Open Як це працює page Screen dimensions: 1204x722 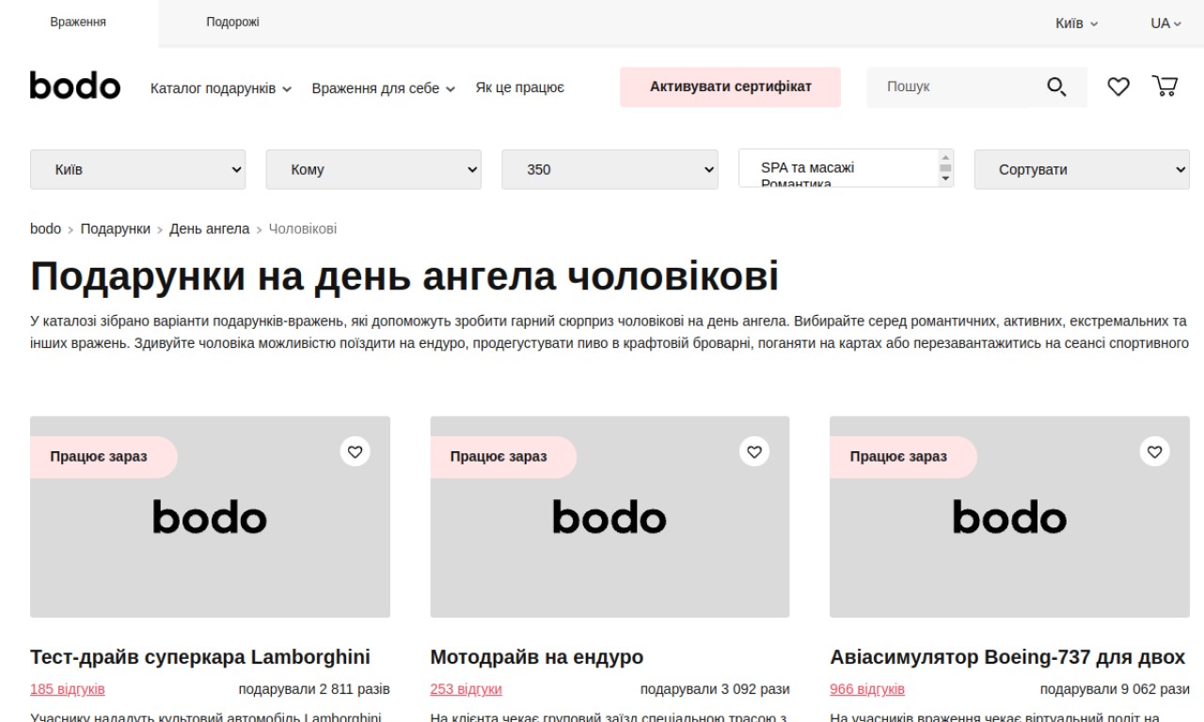tap(520, 87)
